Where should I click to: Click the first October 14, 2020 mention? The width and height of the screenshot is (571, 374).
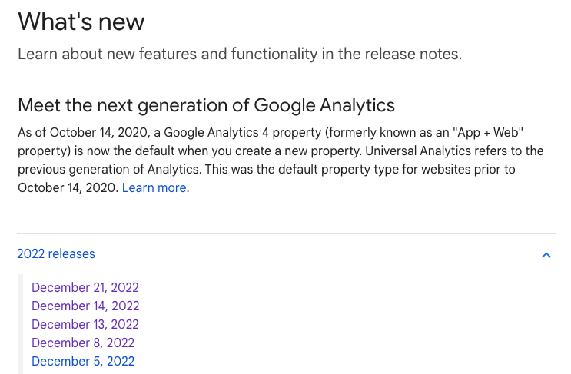click(99, 132)
